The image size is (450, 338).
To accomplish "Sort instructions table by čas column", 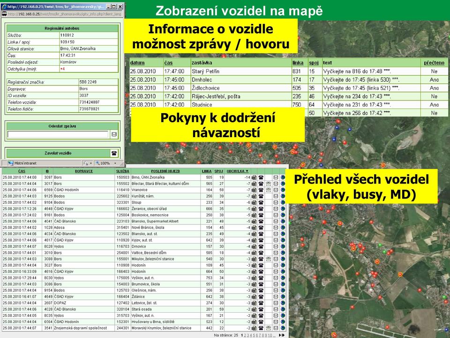I will pyautogui.click(x=168, y=62).
